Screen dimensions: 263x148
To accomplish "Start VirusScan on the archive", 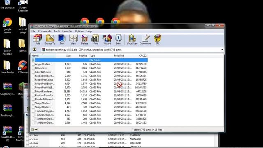I will point(132,39).
